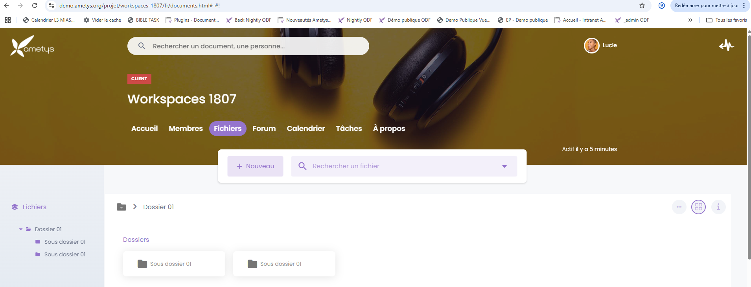751x287 pixels.
Task: Select the Fichiers tab
Action: [x=228, y=129]
